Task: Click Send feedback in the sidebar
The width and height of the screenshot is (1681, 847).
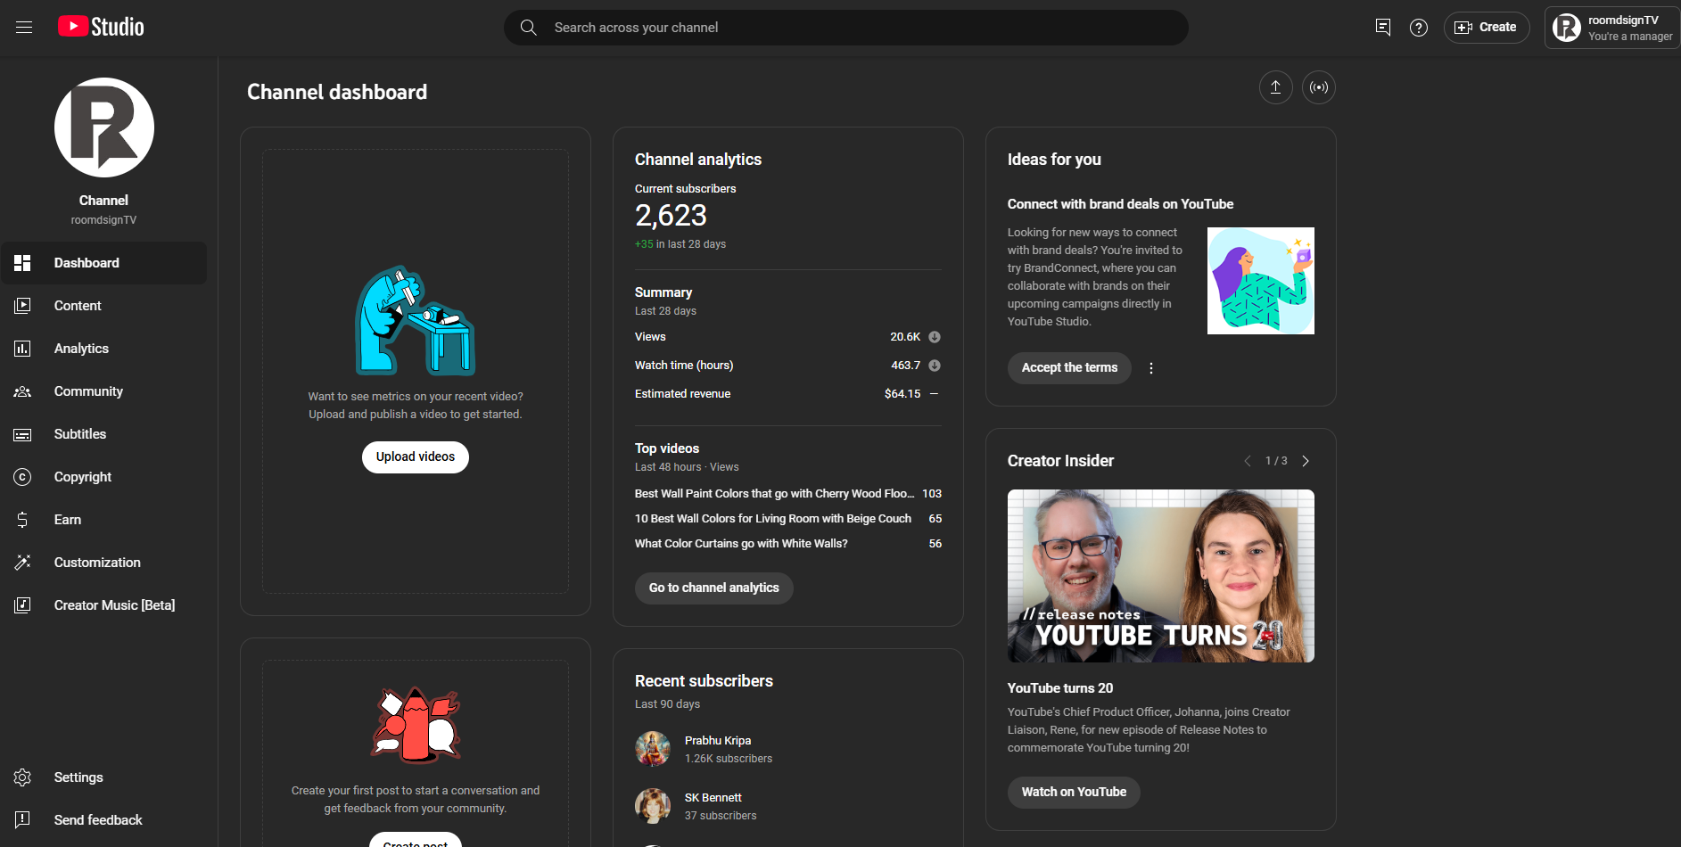Action: (x=104, y=820)
